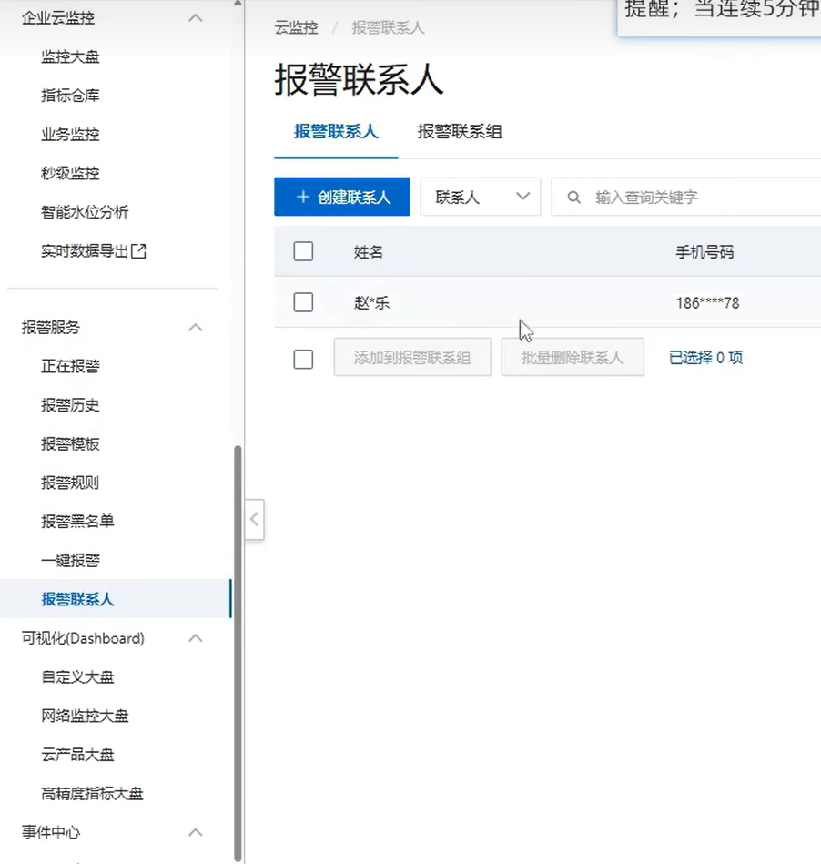The image size is (821, 864).
Task: Click the 报警联系人 breadcrumb text
Action: coord(388,28)
